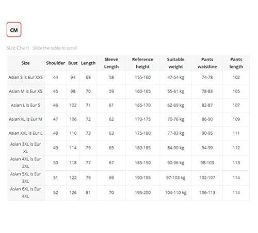This screenshot has width=258, height=233.
Task: Click reference height cell '155-160'
Action: [142, 77]
